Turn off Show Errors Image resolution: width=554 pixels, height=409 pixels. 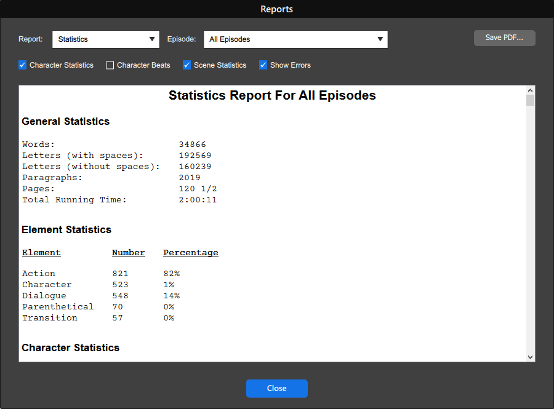click(x=263, y=65)
